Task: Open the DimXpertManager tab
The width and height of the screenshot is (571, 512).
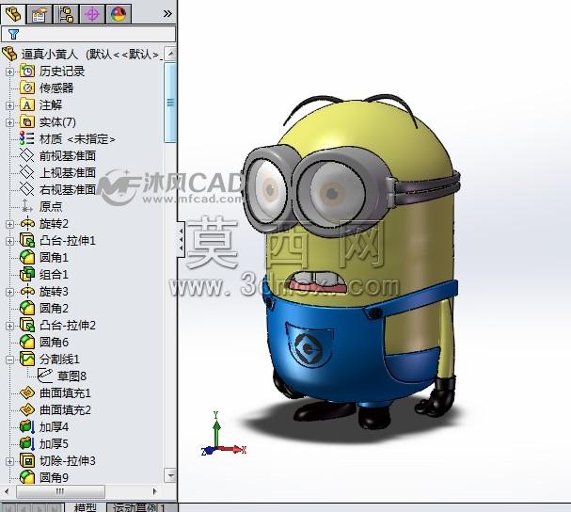Action: [92, 14]
